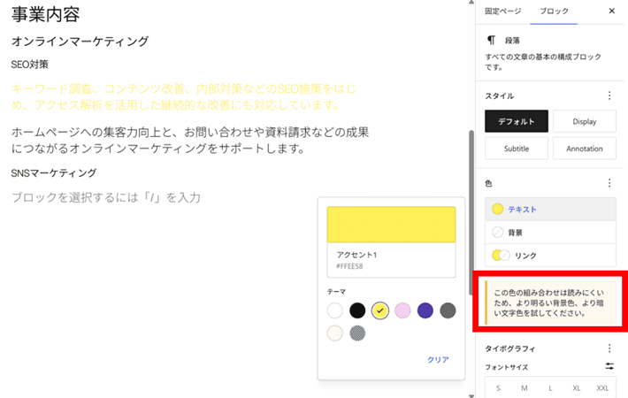Click the アクセント1 color name
The width and height of the screenshot is (628, 398).
pos(356,255)
